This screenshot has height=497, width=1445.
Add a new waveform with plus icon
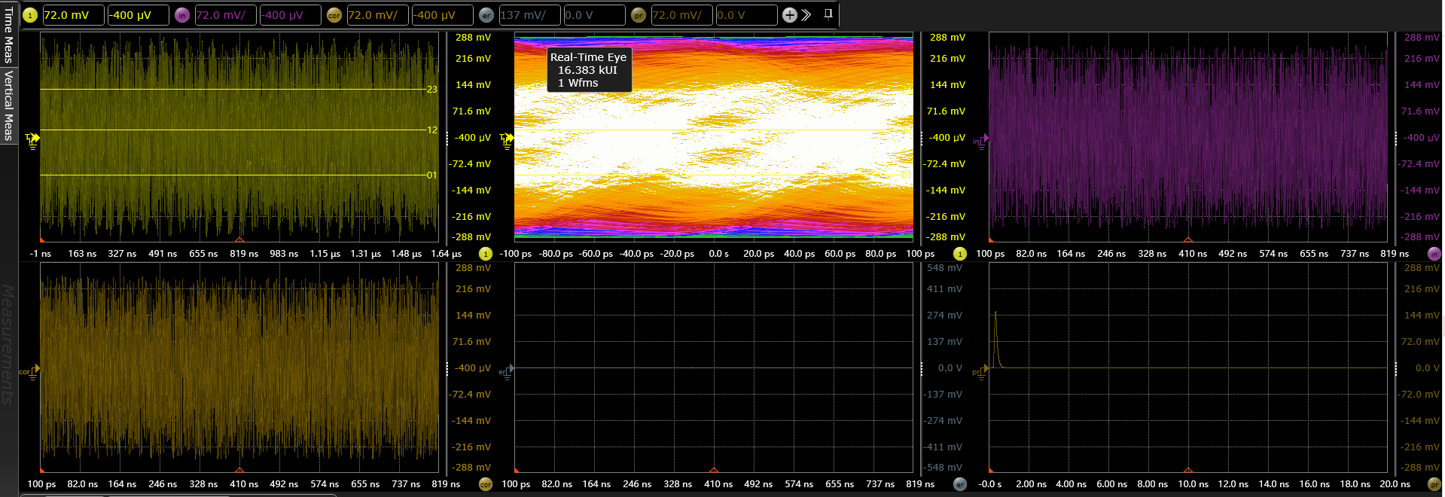(x=789, y=15)
